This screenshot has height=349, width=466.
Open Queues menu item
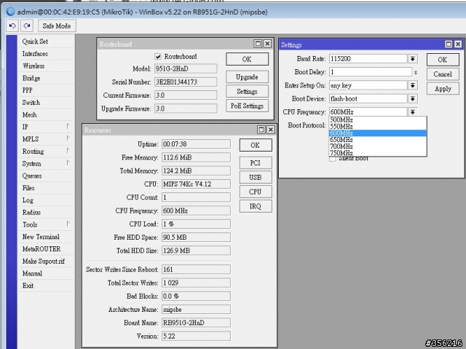[x=46, y=176]
